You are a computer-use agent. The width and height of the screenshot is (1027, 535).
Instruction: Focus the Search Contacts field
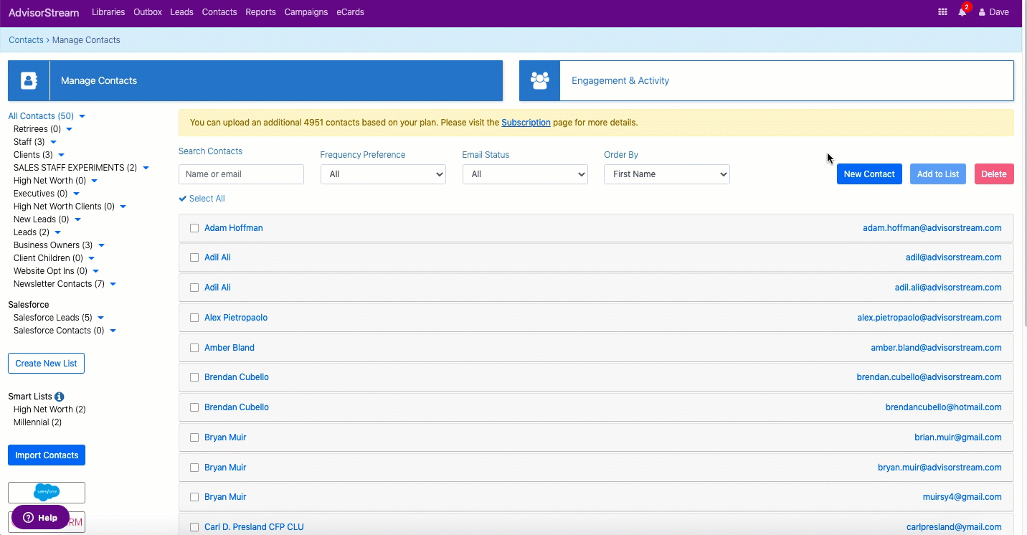241,174
